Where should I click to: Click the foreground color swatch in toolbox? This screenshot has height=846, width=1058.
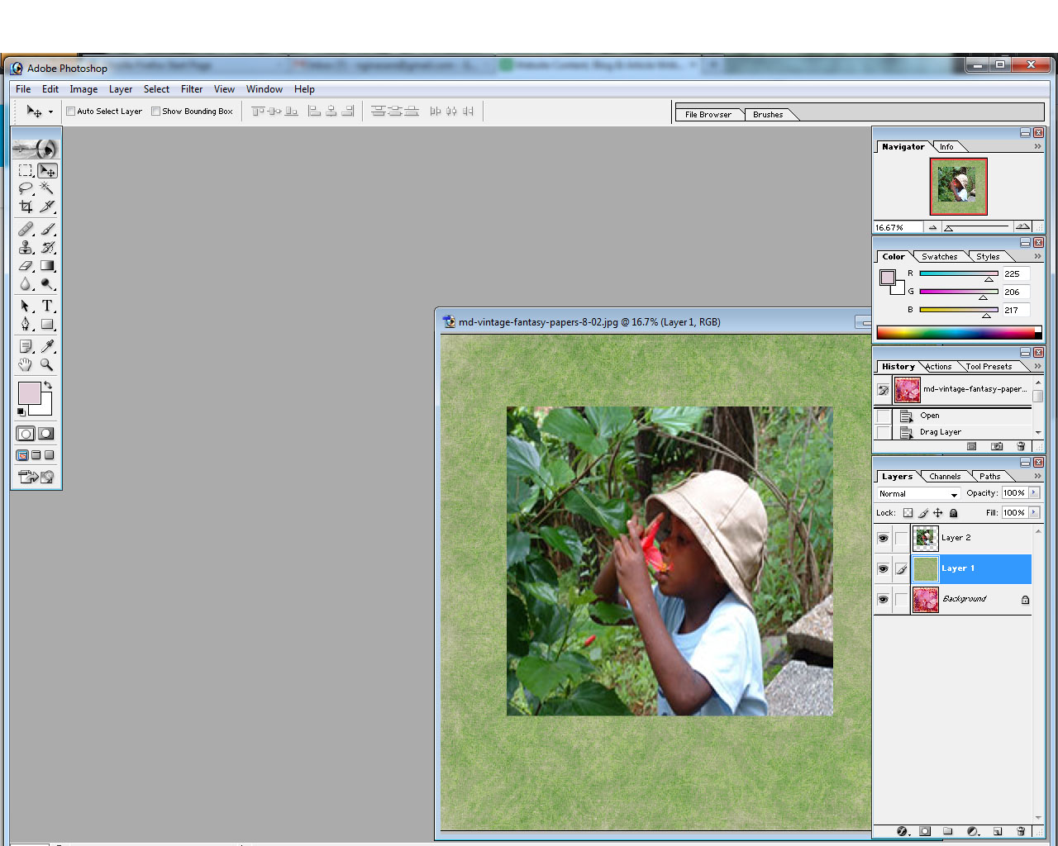29,392
